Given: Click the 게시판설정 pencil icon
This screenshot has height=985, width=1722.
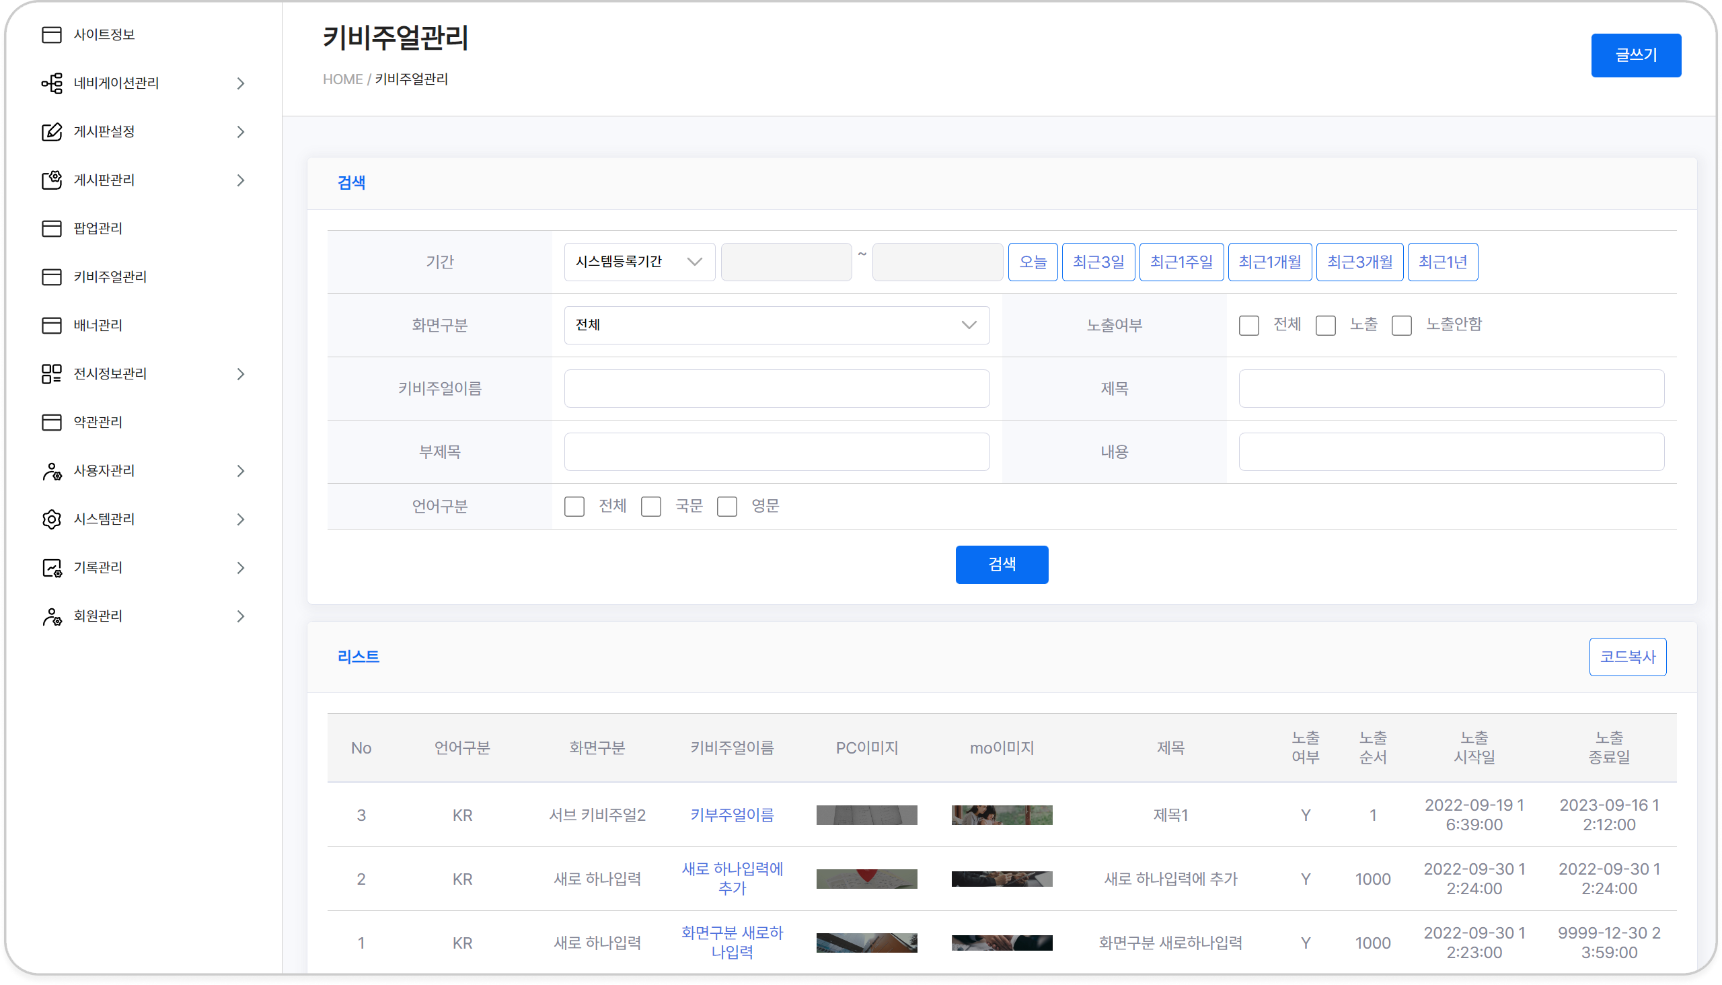Looking at the screenshot, I should pos(51,132).
